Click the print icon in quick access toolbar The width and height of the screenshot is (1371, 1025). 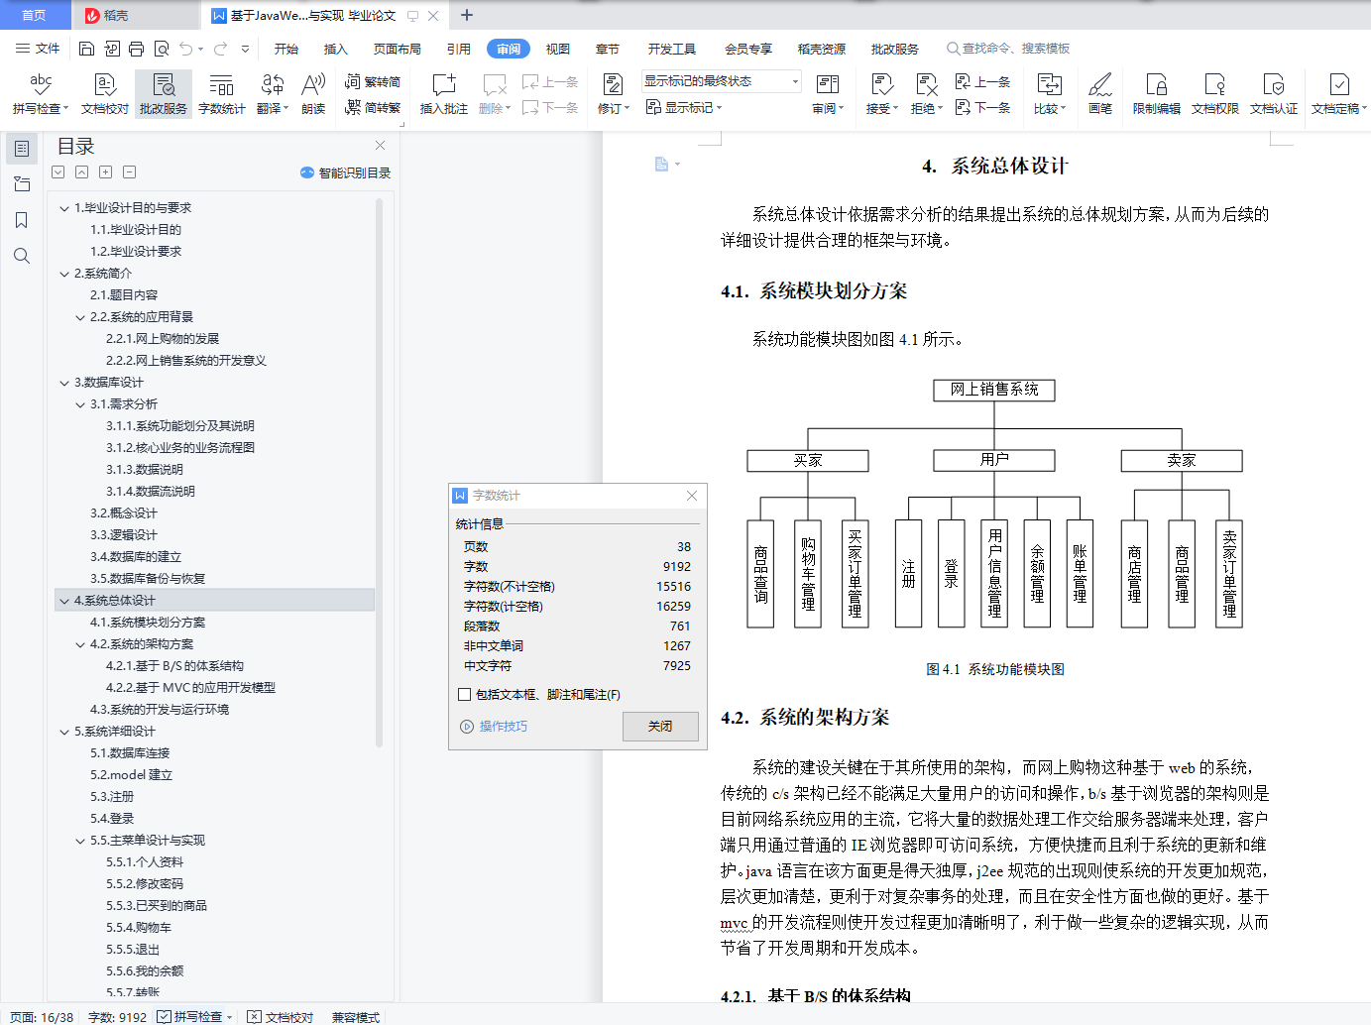[137, 49]
